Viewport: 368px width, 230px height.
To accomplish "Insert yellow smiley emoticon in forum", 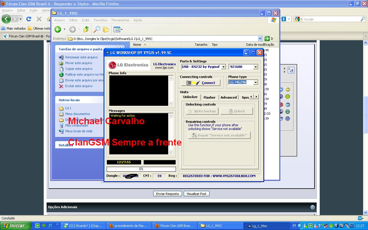I will pos(287,89).
